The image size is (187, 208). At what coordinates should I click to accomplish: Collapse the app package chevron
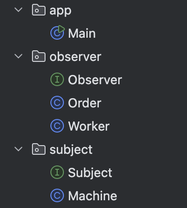[18, 10]
